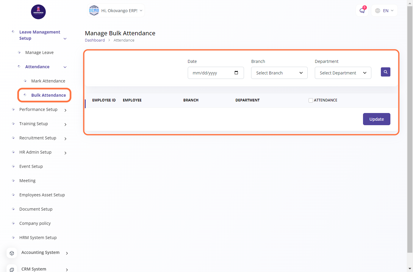The width and height of the screenshot is (413, 272).
Task: Open the Select Department dropdown
Action: pos(343,73)
